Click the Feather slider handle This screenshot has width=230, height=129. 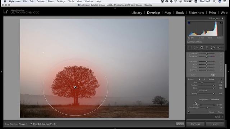point(213,85)
